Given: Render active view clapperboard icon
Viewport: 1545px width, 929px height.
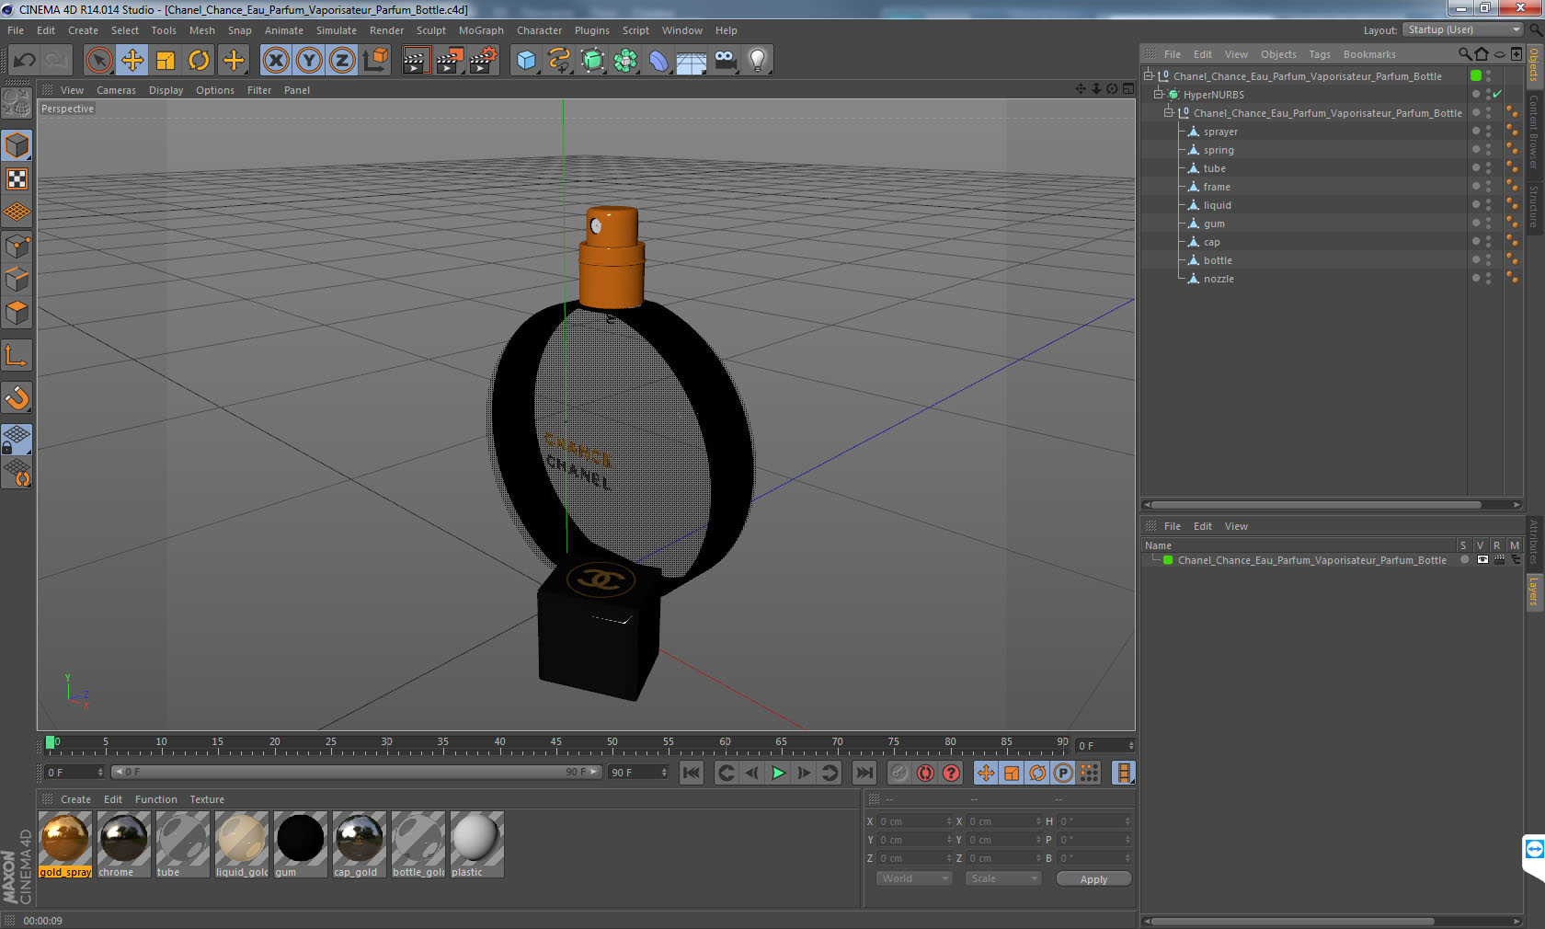Looking at the screenshot, I should 416,61.
